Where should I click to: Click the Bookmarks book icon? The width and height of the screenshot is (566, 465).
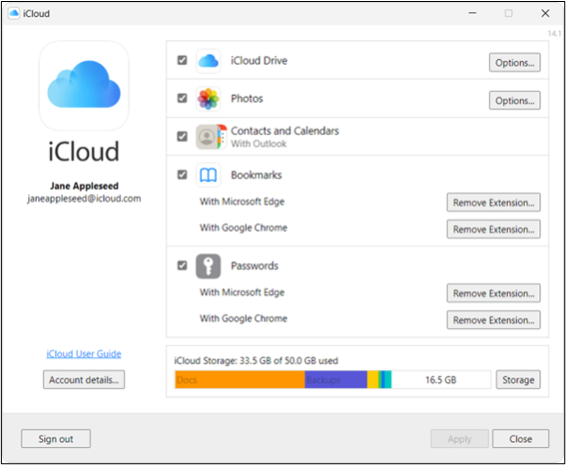pyautogui.click(x=209, y=175)
